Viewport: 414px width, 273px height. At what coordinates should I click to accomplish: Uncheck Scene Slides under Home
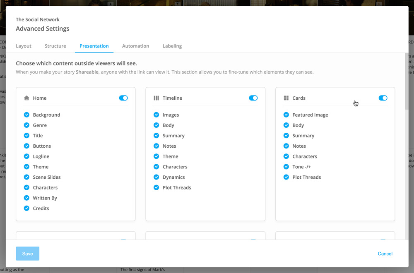[x=26, y=177]
